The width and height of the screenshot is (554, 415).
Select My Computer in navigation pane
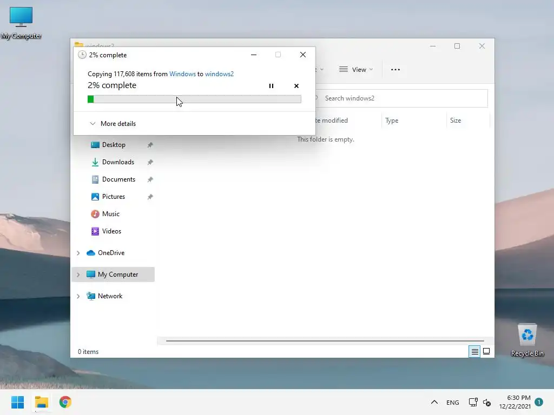(113, 274)
